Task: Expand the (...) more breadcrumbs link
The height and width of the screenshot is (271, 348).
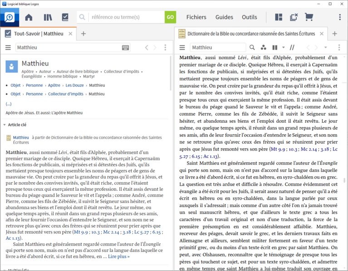Action: tap(9, 104)
